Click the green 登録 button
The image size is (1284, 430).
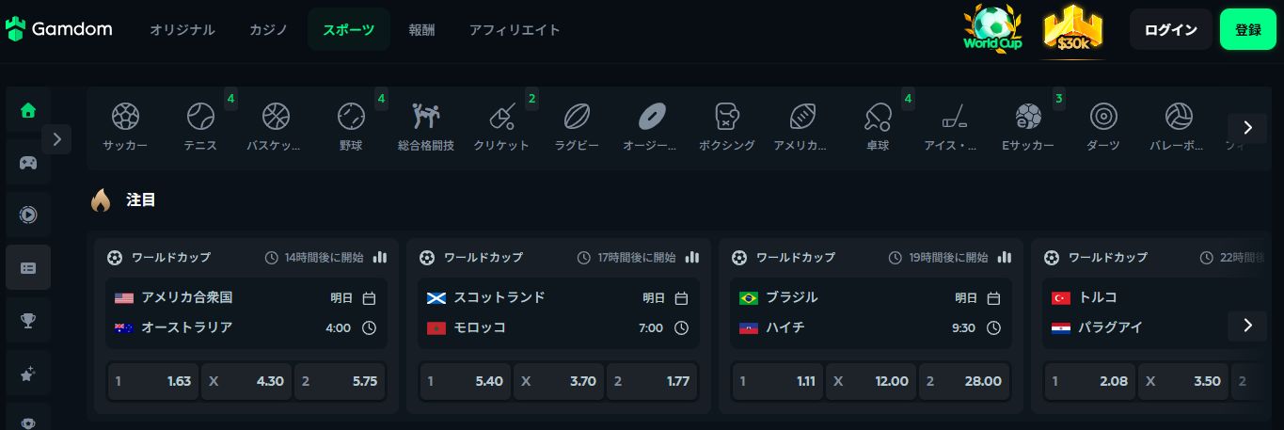click(x=1248, y=30)
